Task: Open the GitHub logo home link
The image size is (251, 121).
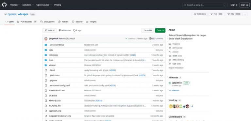Action: coord(4,5)
